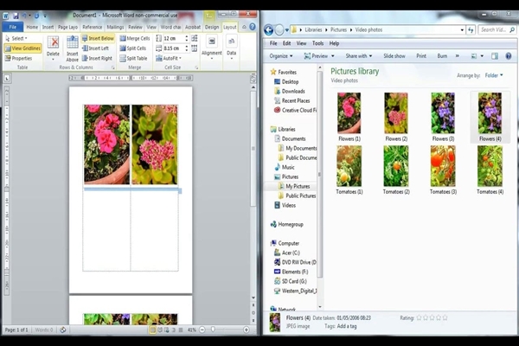Switch to Insert ribbon tab

point(48,27)
